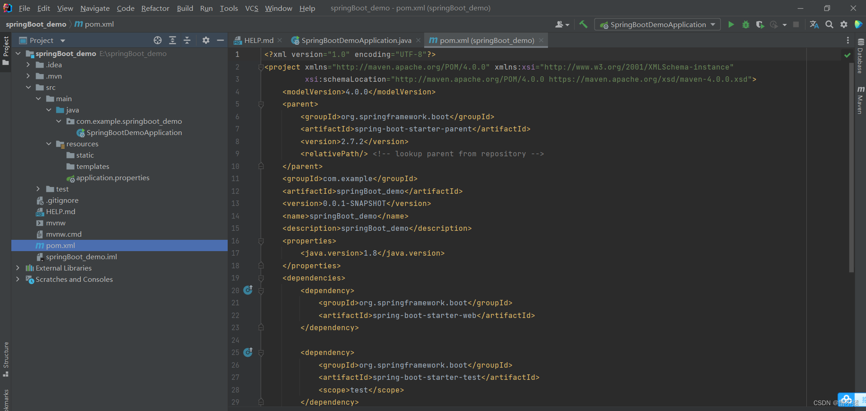Open the Refactor menu

(x=155, y=8)
